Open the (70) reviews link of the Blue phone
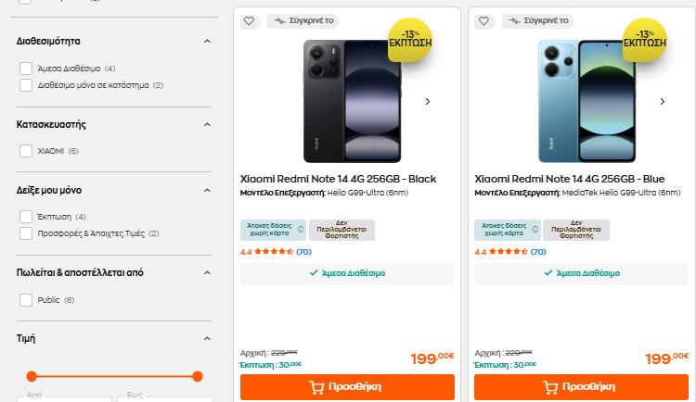The width and height of the screenshot is (696, 402). (x=538, y=251)
